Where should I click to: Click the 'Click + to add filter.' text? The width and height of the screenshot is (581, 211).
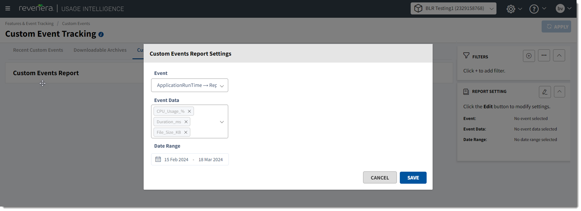(484, 71)
